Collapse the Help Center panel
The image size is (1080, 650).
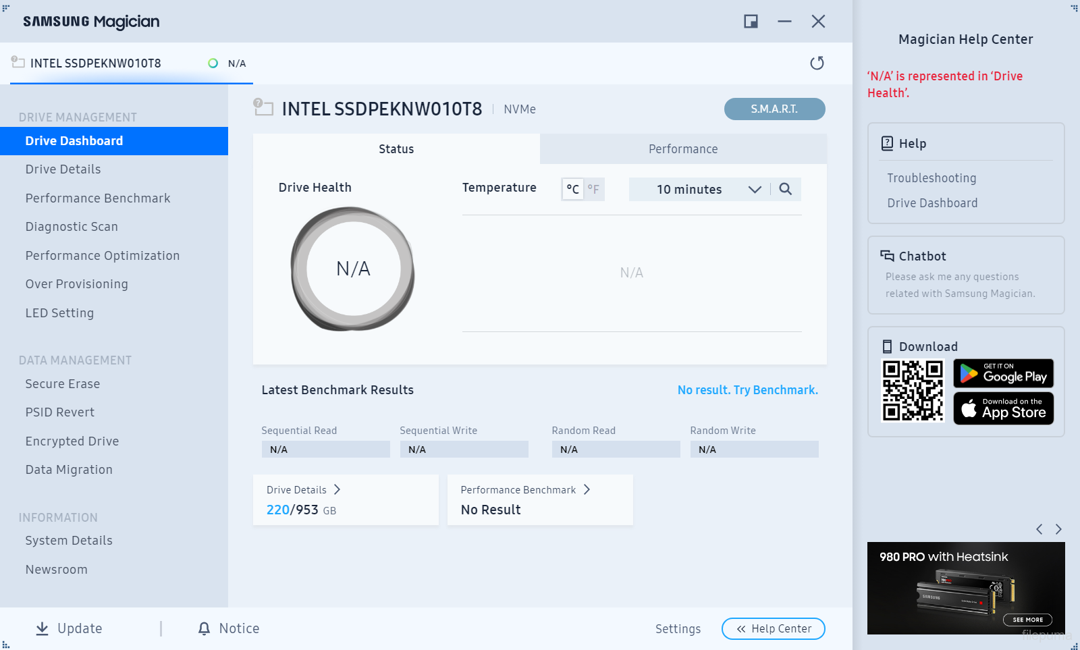pos(773,628)
